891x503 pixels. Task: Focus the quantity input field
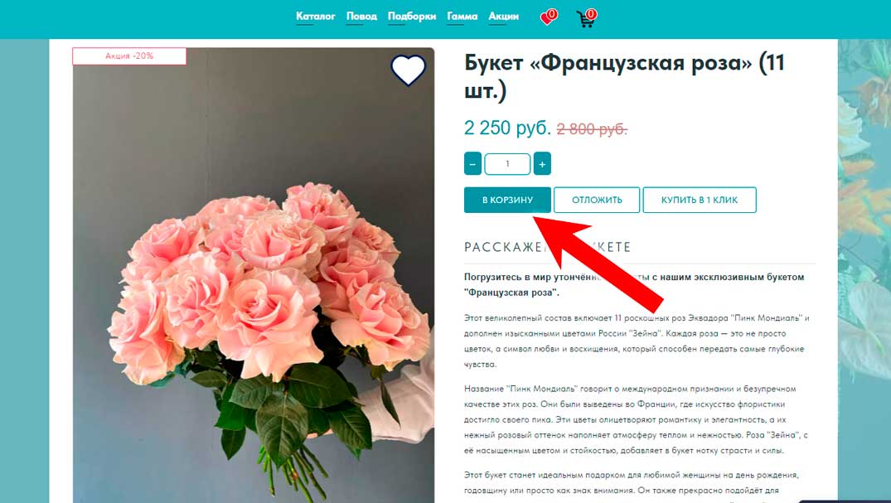coord(507,164)
